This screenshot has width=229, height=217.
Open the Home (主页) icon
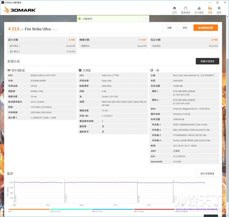click(x=174, y=10)
